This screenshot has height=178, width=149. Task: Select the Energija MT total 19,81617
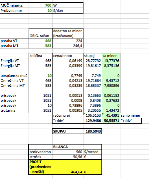pos(92,66)
